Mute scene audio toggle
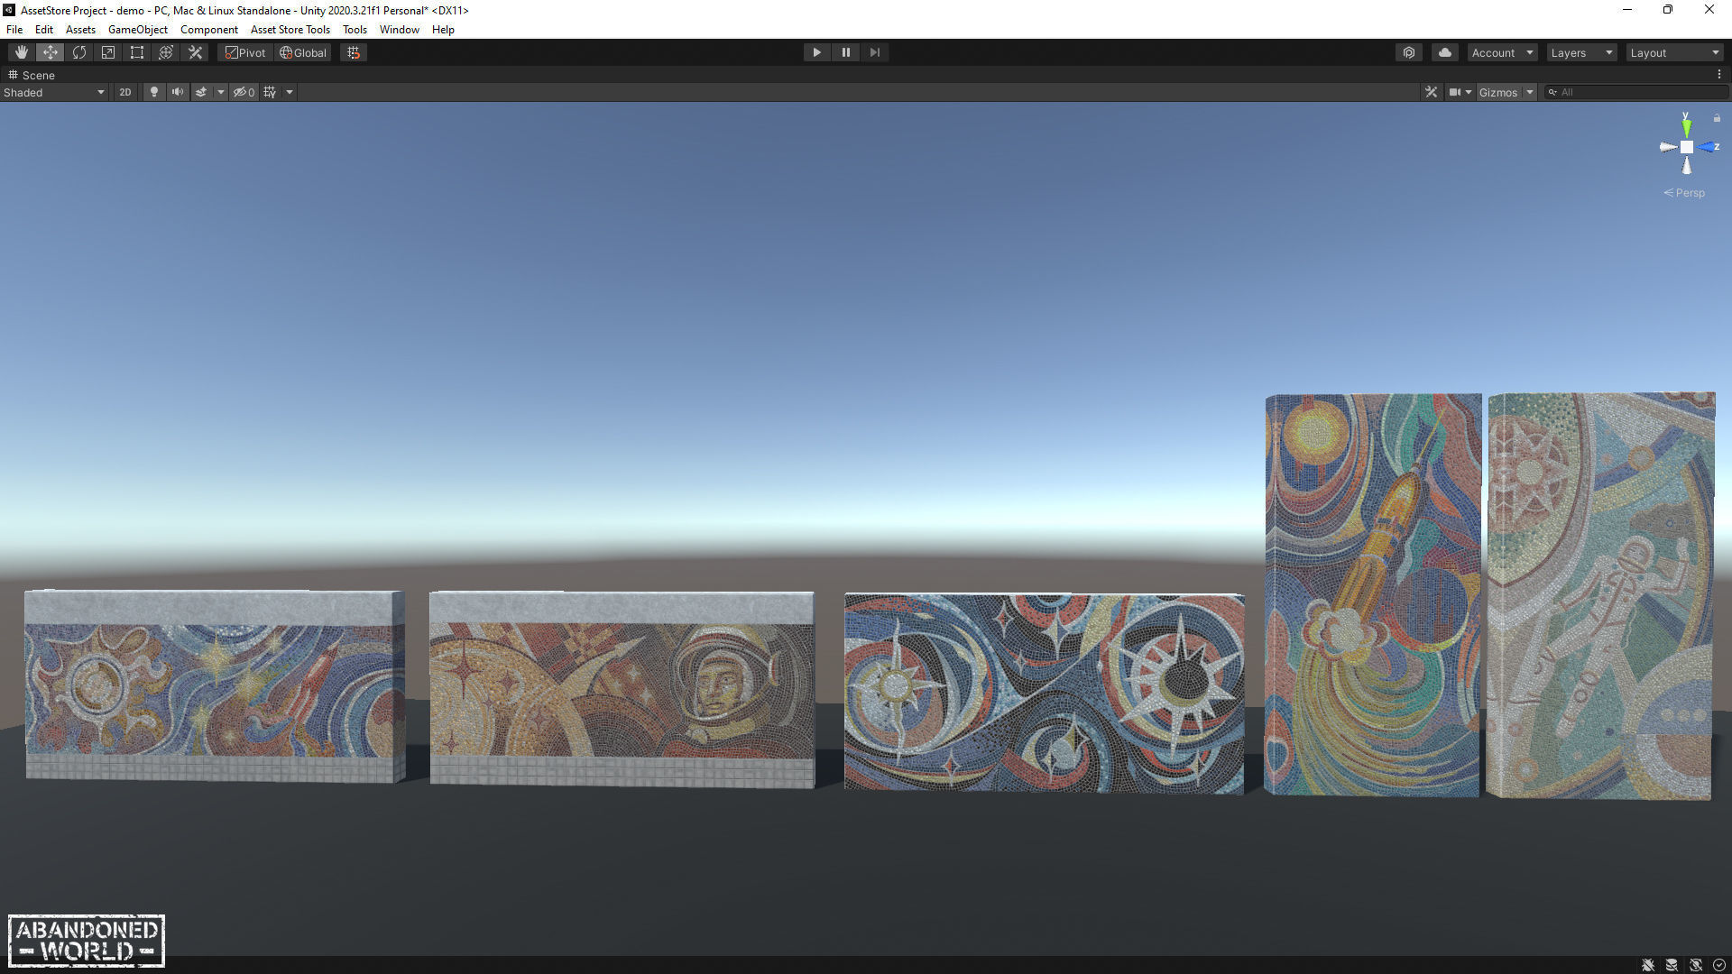This screenshot has height=974, width=1732. [x=178, y=92]
